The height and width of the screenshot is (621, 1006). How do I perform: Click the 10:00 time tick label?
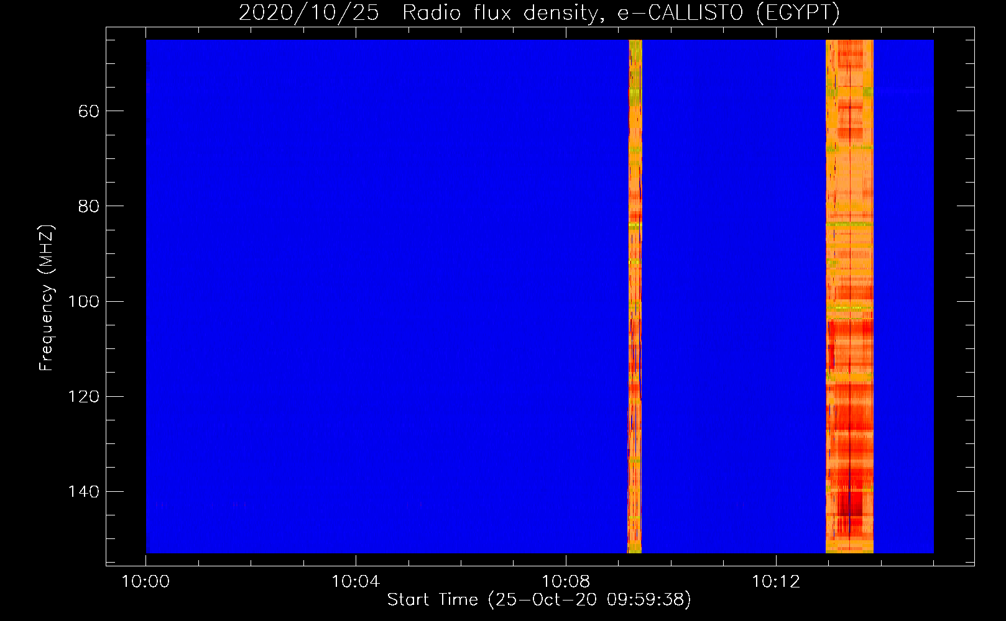pyautogui.click(x=145, y=582)
